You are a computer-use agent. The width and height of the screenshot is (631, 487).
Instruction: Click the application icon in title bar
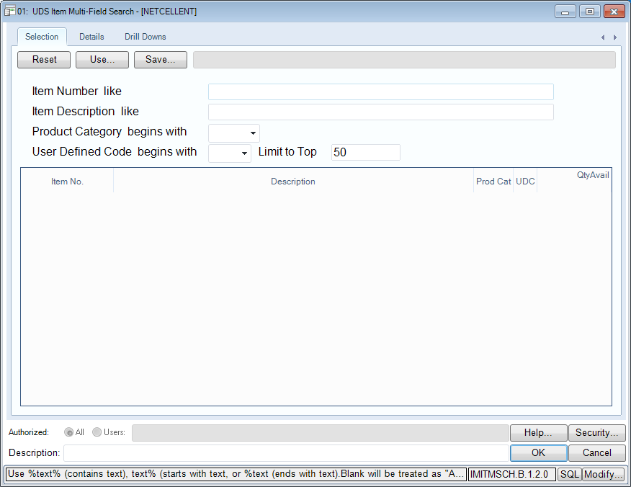pos(10,12)
